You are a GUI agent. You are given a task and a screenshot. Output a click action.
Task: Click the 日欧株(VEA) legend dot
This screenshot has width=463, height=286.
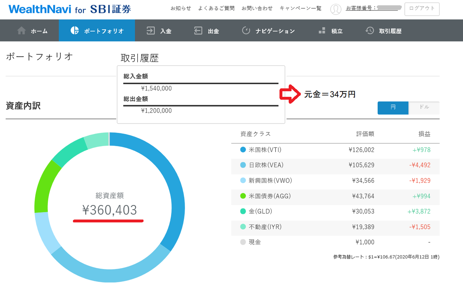(x=243, y=165)
